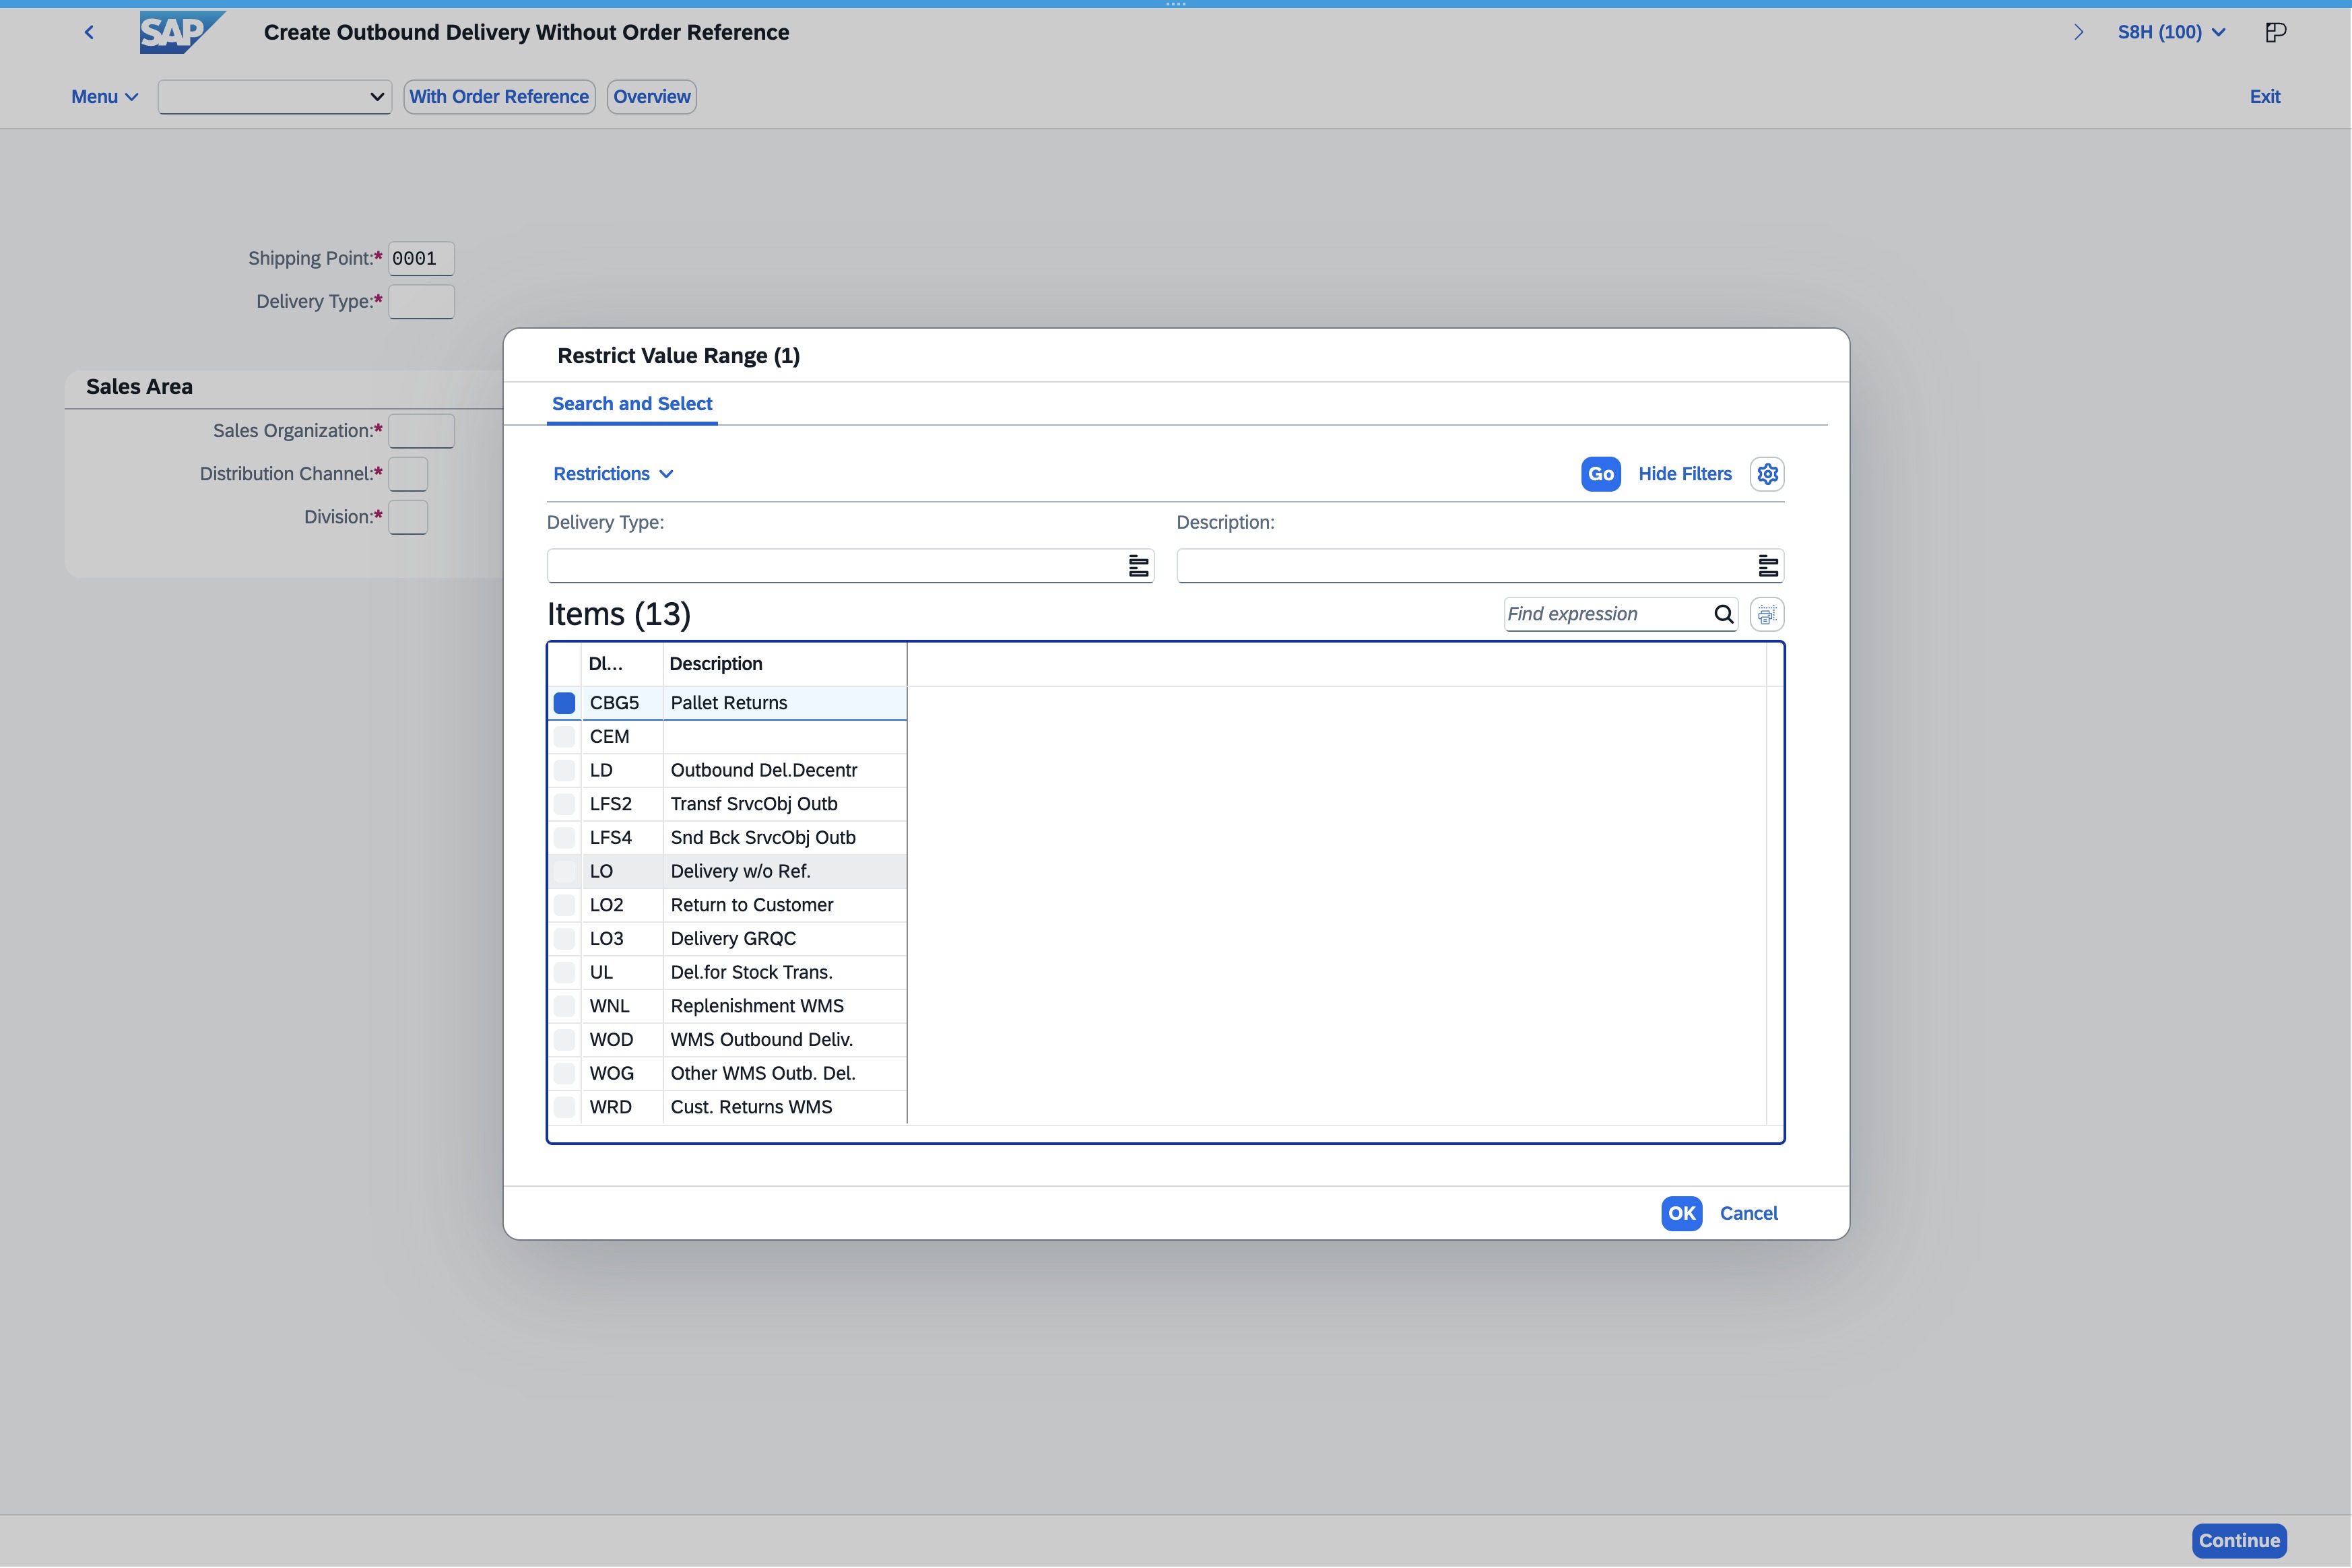Screen dimensions: 2352x1568
Task: Click the print icon next to Find expression
Action: coord(1767,614)
